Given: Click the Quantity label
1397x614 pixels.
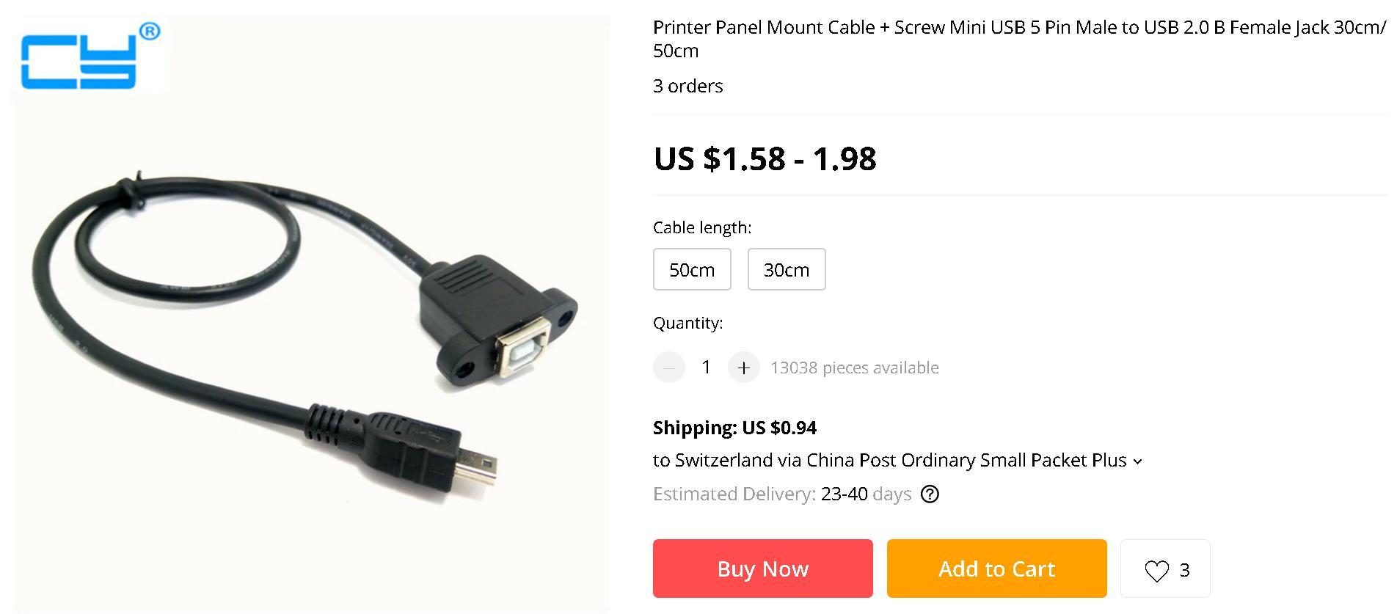Looking at the screenshot, I should tap(687, 323).
